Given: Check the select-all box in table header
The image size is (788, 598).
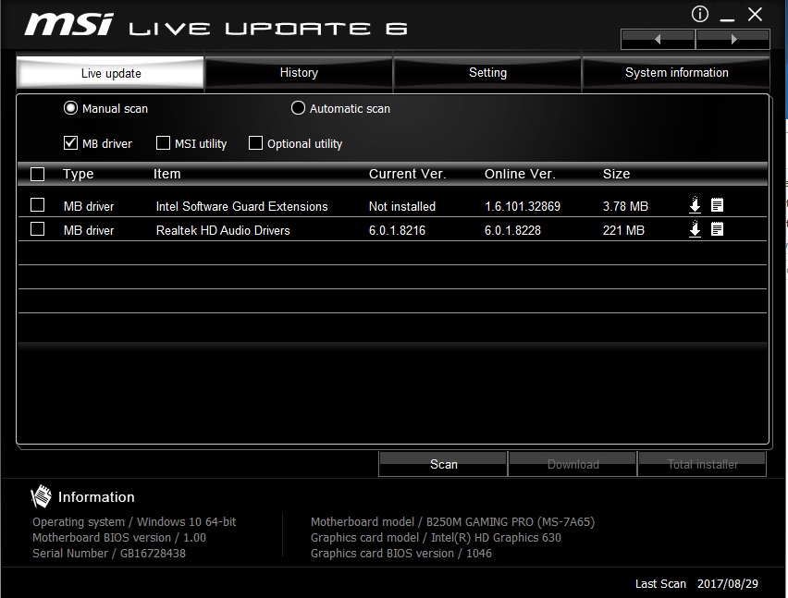Looking at the screenshot, I should (37, 174).
